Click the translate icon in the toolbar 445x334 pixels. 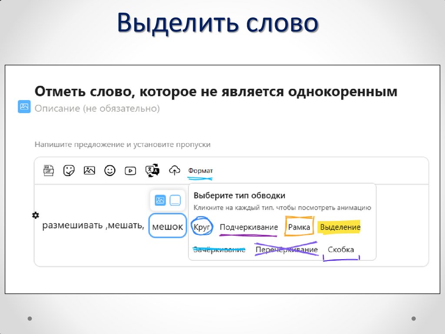153,170
